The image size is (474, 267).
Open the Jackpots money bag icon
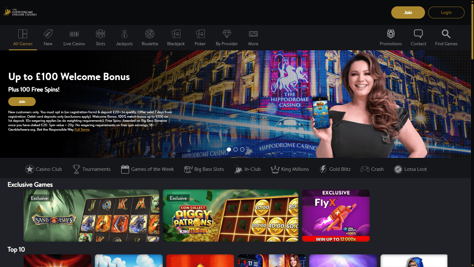click(x=125, y=34)
